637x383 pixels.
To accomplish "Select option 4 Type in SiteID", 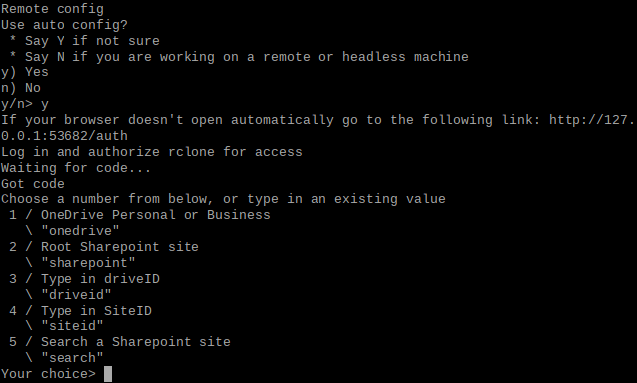I will 80,311.
